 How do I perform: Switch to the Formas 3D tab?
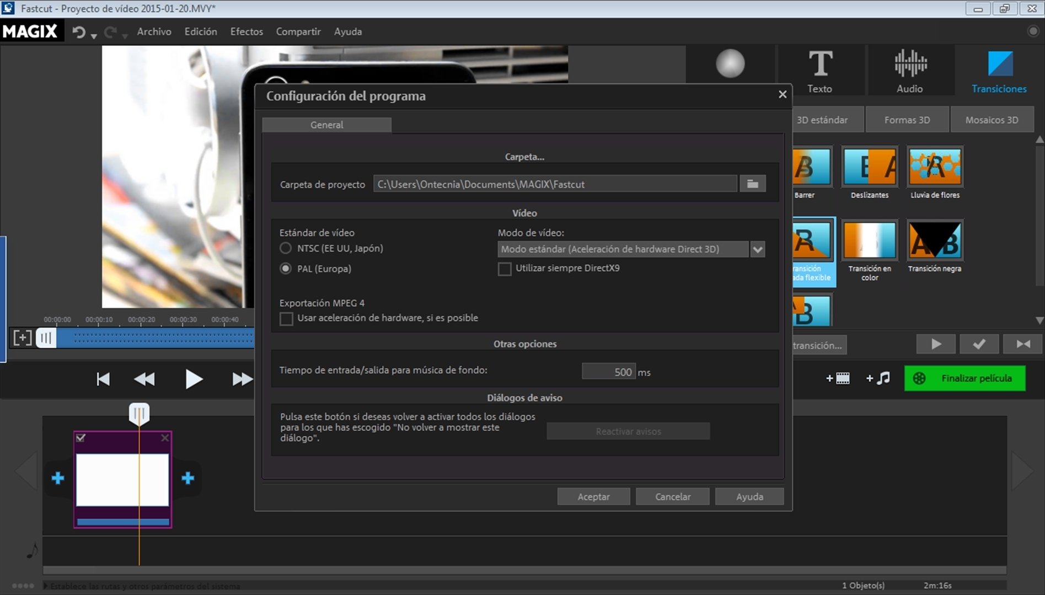tap(907, 120)
